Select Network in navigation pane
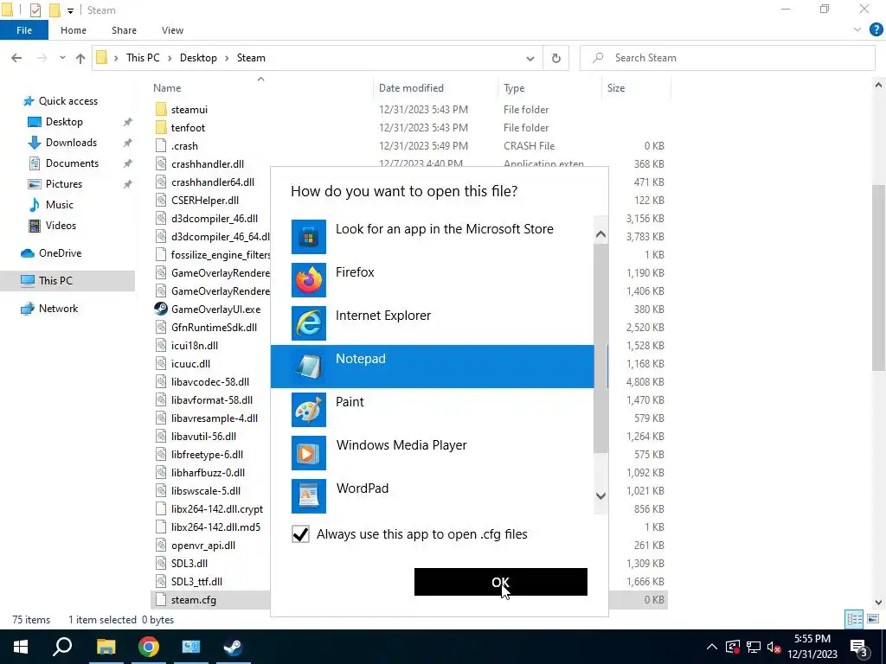Image resolution: width=886 pixels, height=664 pixels. (x=58, y=309)
